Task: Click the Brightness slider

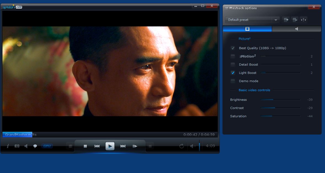Action: 281,100
